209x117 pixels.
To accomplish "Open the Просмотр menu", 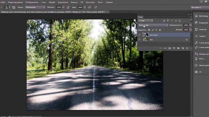I will click(90, 2).
